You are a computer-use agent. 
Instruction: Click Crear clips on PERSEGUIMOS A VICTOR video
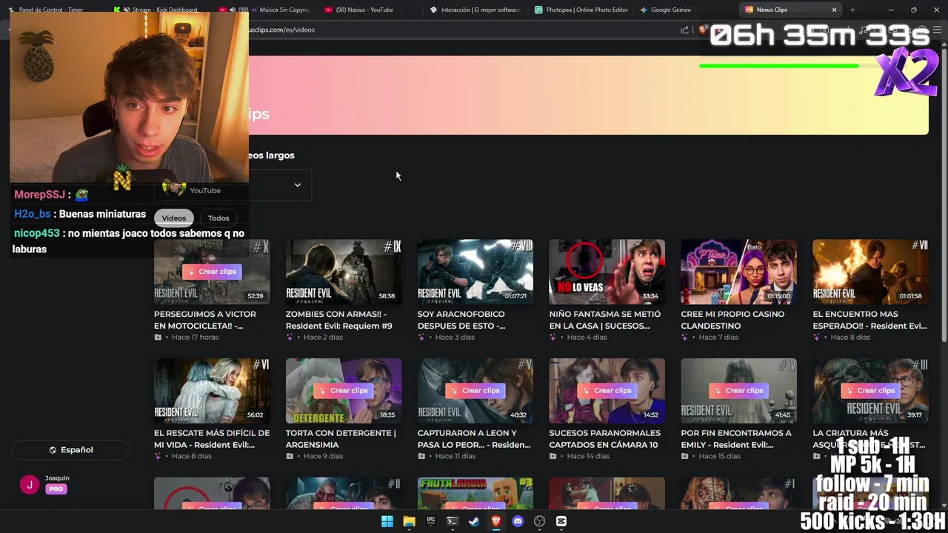click(x=212, y=272)
